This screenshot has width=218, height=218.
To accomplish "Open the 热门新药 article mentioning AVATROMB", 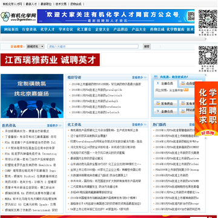I will pos(177,181).
